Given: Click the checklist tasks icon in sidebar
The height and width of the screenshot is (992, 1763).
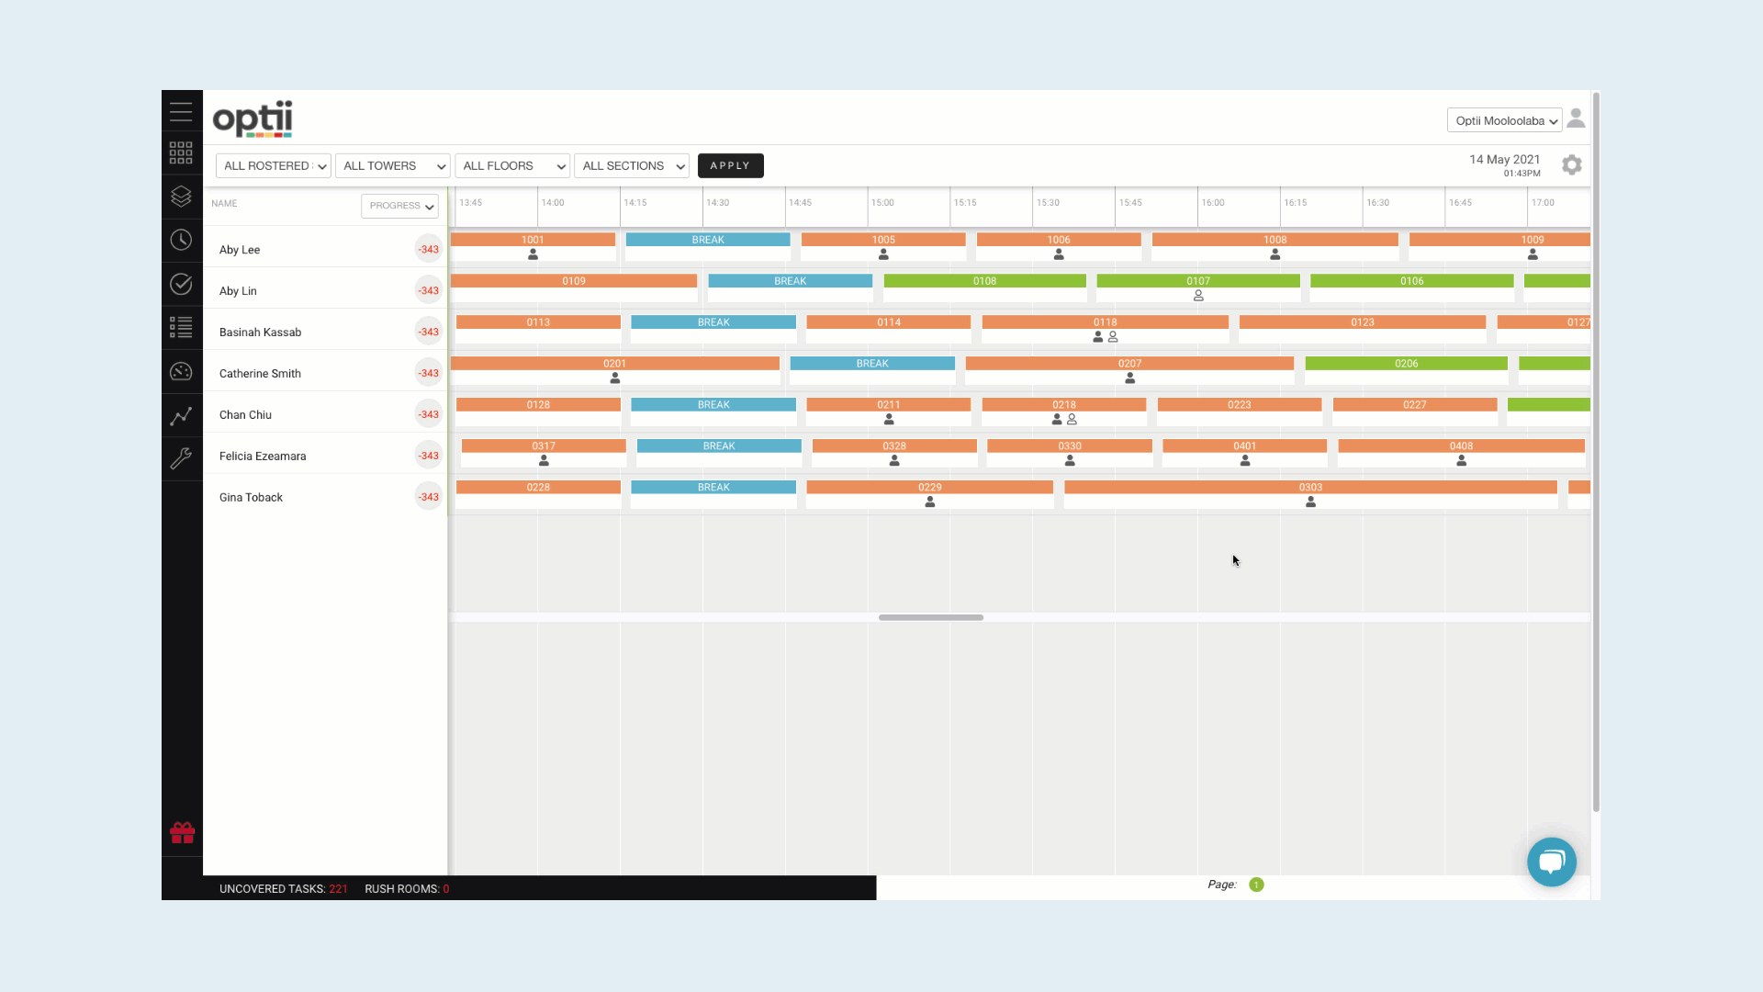Looking at the screenshot, I should 182,326.
